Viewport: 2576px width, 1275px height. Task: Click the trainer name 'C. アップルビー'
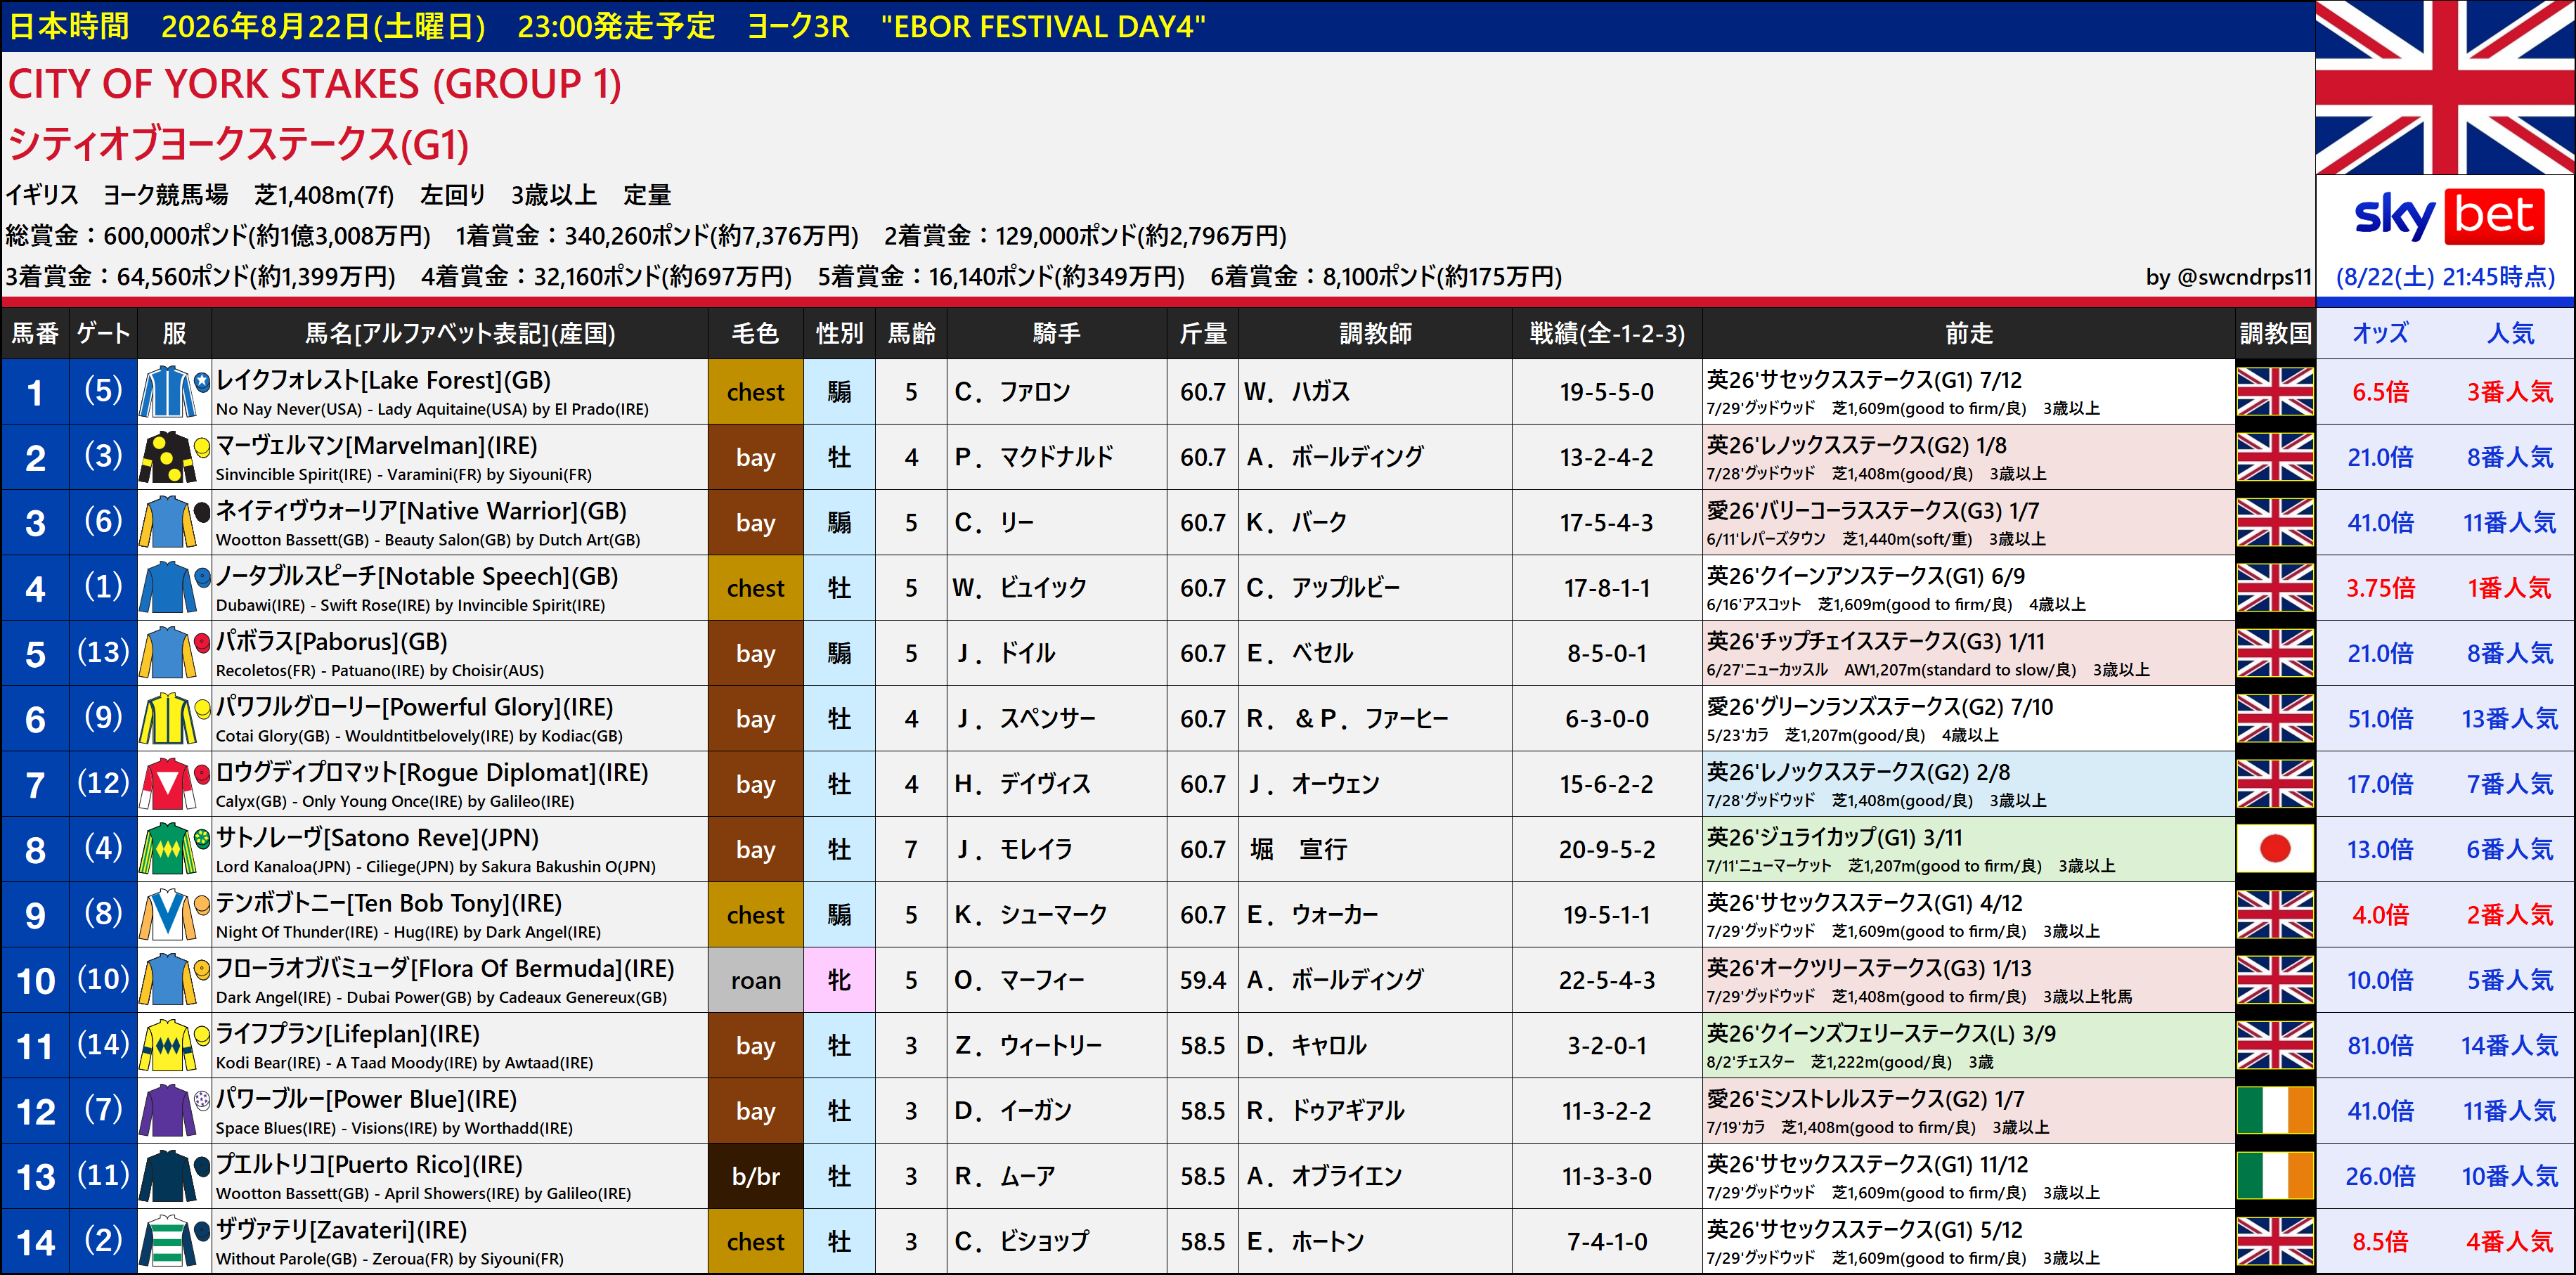[1323, 588]
